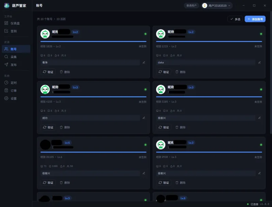
Task: Expand the 用户33183519 user dropdown
Action: click(217, 5)
